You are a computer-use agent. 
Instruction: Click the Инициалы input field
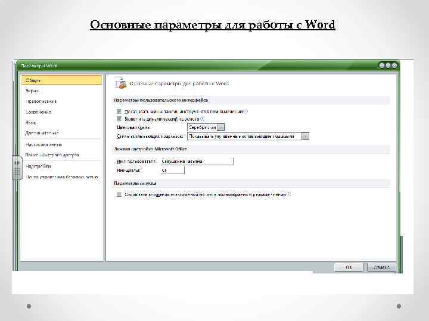pyautogui.click(x=173, y=170)
